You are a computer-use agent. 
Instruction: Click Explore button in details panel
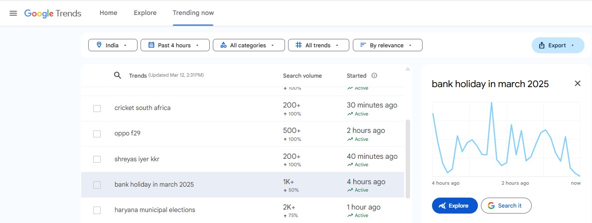(454, 206)
